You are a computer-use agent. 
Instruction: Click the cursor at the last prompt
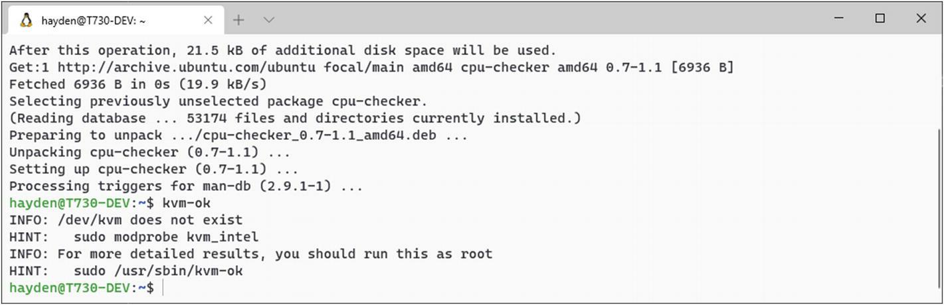pos(163,288)
